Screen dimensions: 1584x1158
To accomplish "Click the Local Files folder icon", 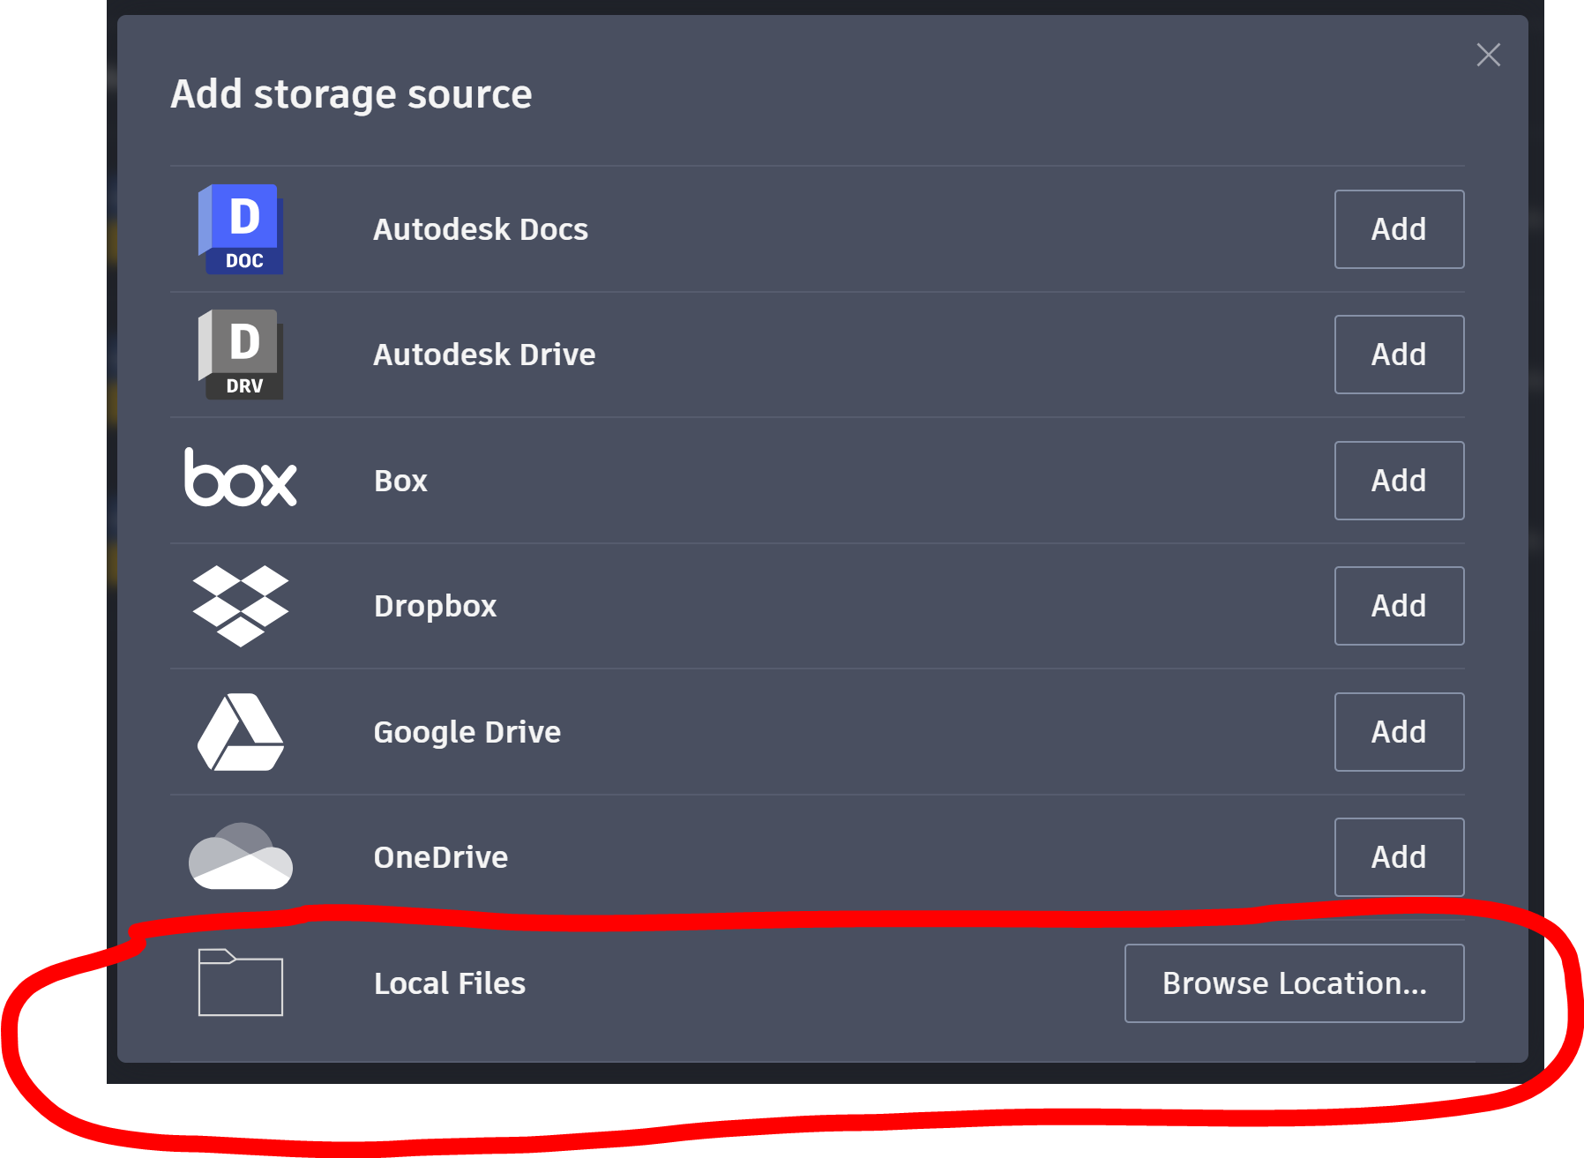I will point(241,982).
